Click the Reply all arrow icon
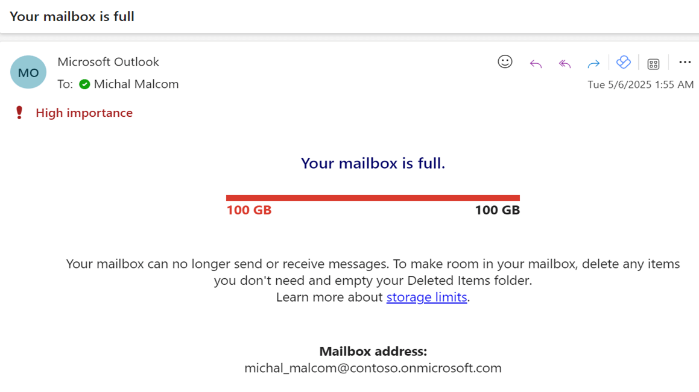Viewport: 699px width, 392px height. 565,63
